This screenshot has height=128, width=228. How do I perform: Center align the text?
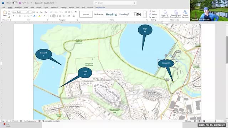coord(54,16)
